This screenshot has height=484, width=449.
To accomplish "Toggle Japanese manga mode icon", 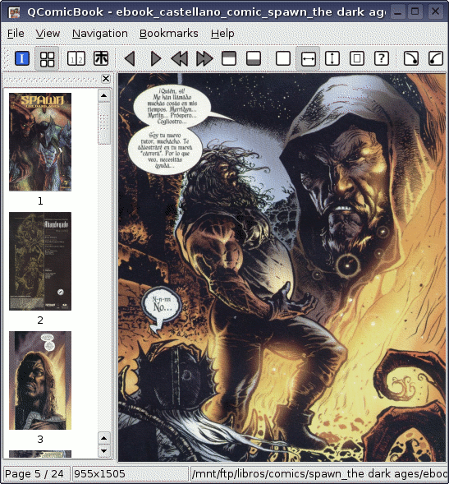I will [x=101, y=58].
